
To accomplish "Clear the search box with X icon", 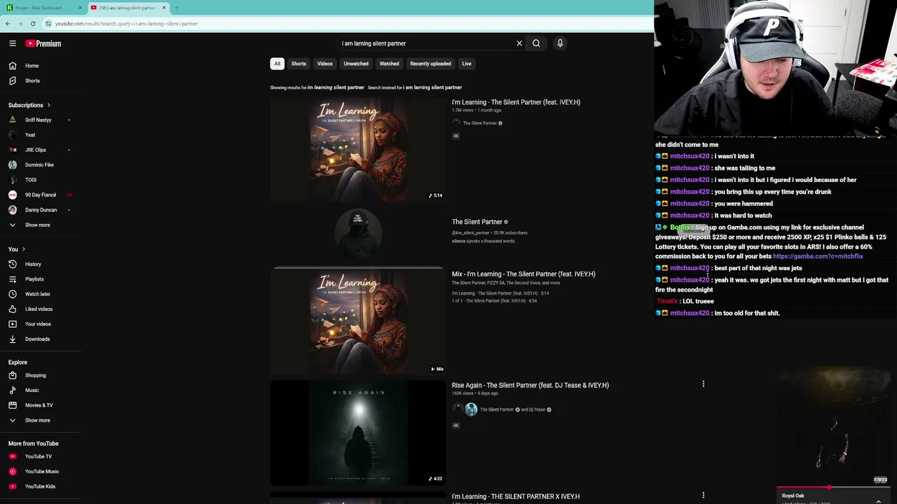I will [519, 43].
